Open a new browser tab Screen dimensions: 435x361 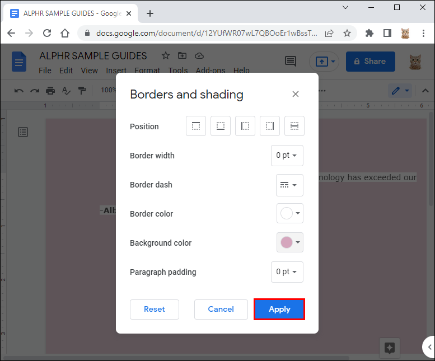(x=150, y=13)
